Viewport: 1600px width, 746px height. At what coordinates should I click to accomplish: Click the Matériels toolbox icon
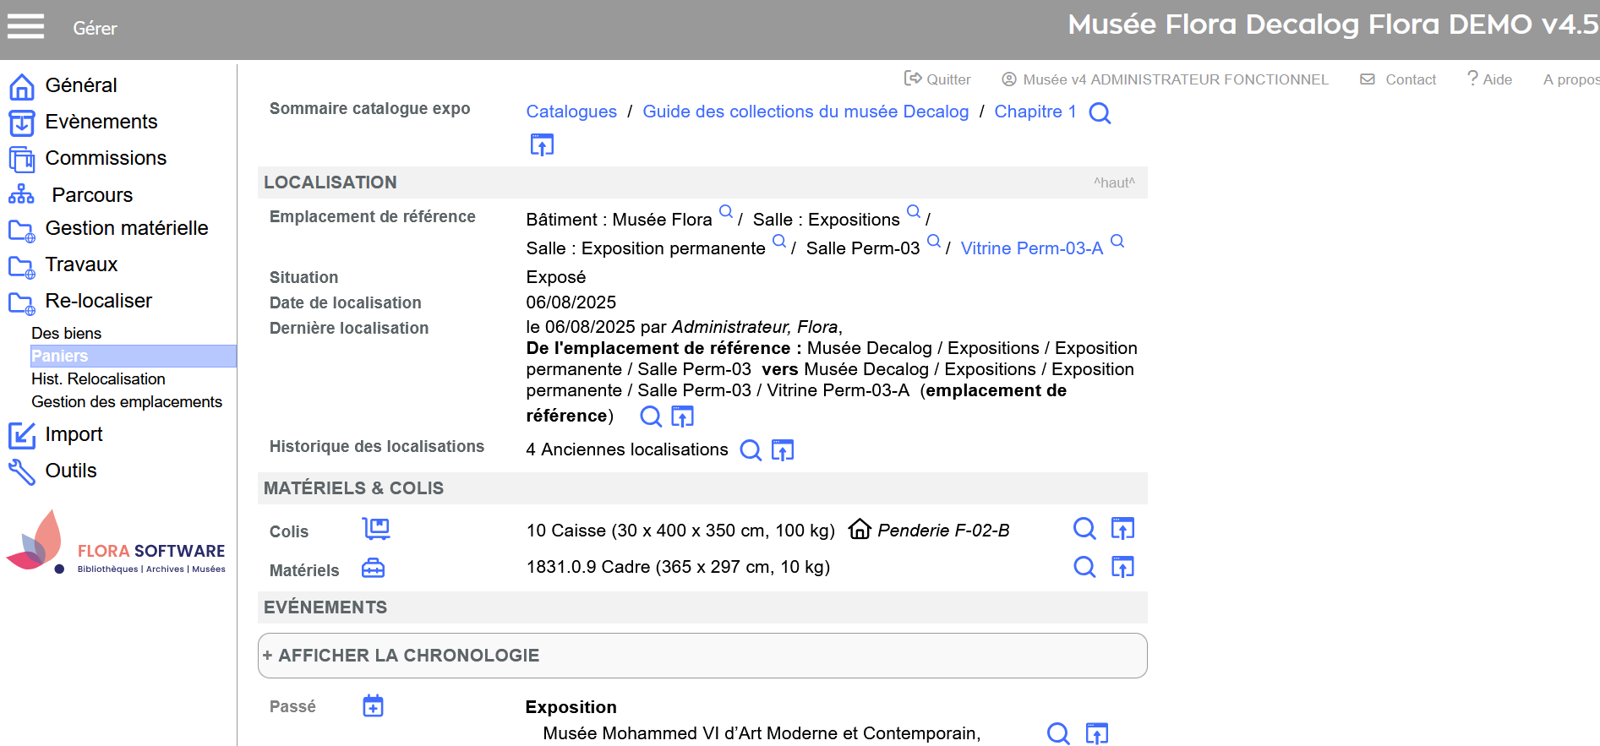pyautogui.click(x=373, y=569)
